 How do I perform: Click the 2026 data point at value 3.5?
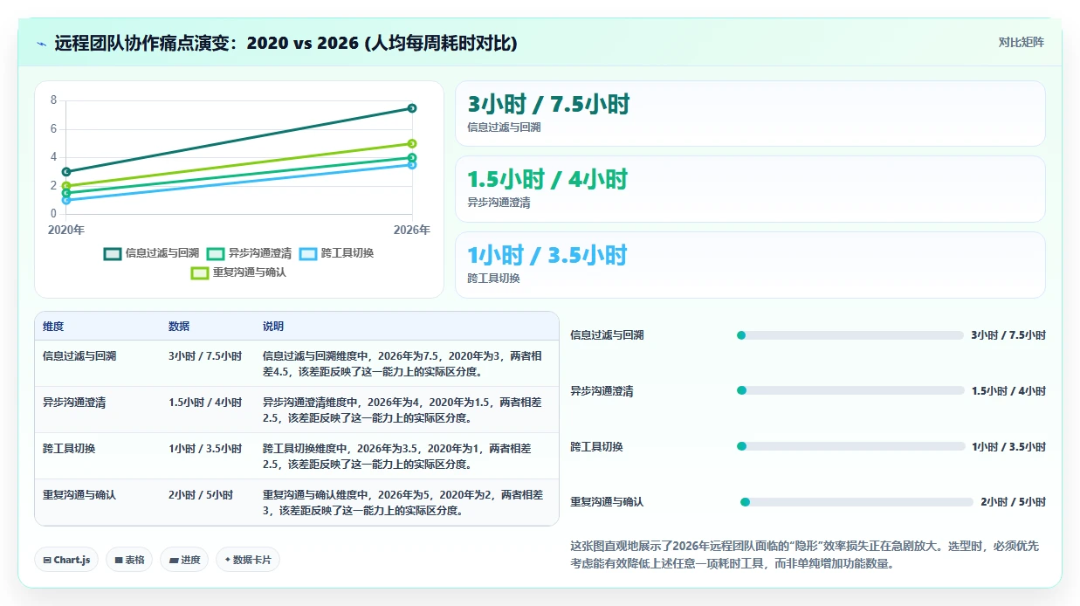tap(412, 164)
